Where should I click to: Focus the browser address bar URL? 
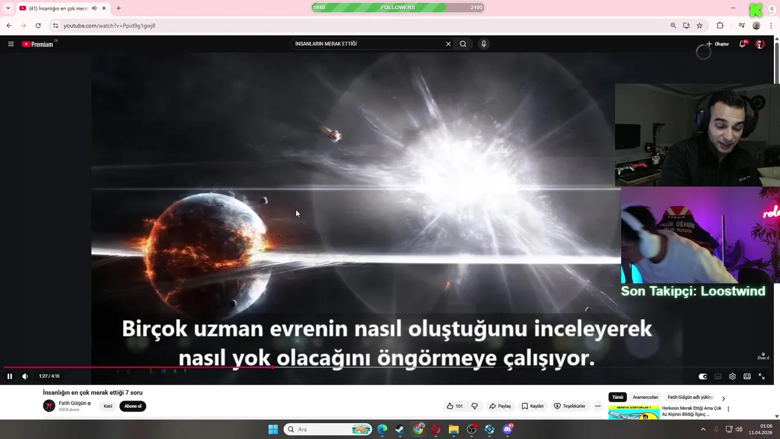[x=110, y=26]
